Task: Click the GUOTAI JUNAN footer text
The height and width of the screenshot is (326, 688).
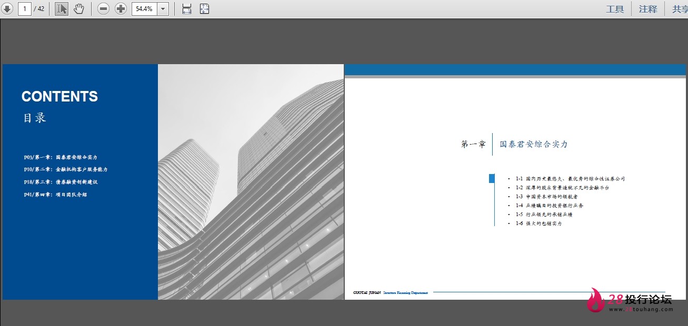Action: click(367, 292)
